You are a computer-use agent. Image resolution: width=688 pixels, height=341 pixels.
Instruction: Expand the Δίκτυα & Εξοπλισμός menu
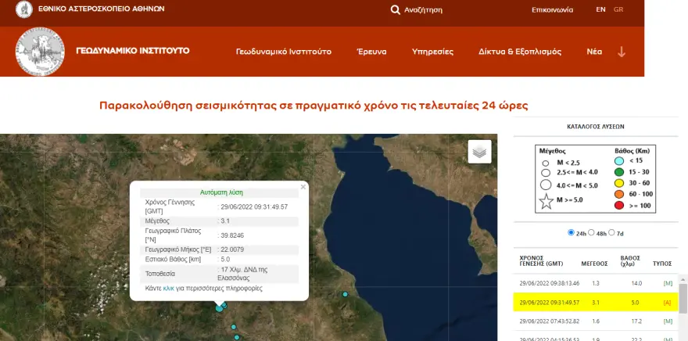[x=519, y=52]
